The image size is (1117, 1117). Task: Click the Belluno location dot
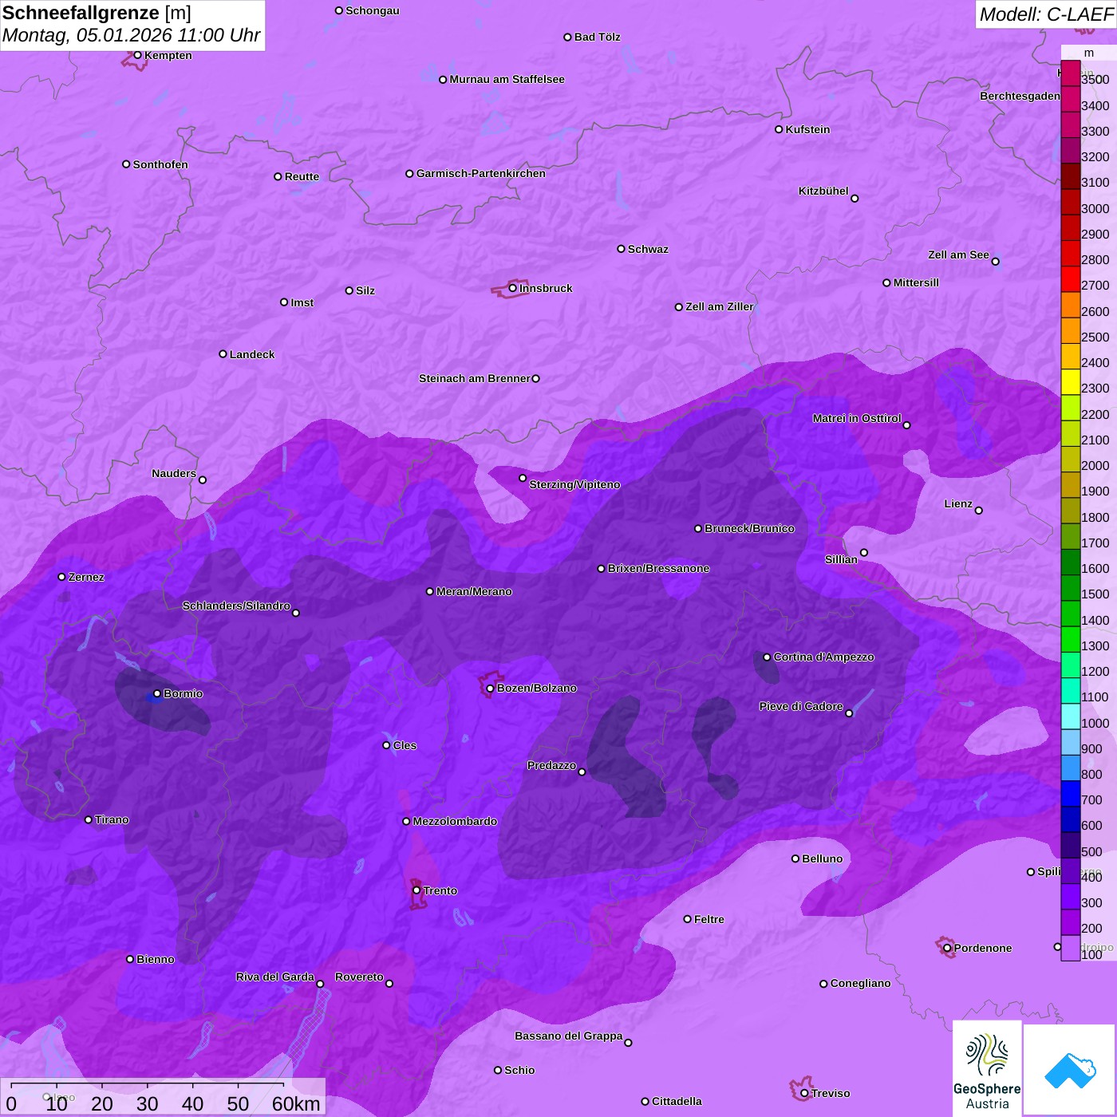tap(795, 858)
